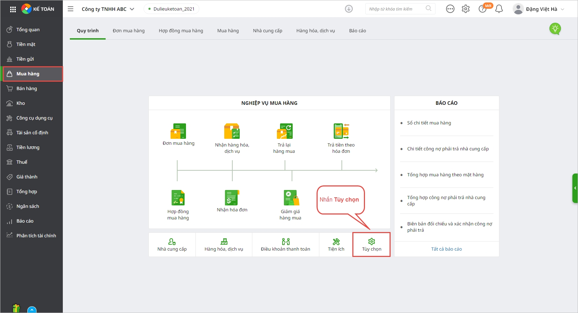
Task: Click the keyword search input field
Action: click(x=396, y=9)
